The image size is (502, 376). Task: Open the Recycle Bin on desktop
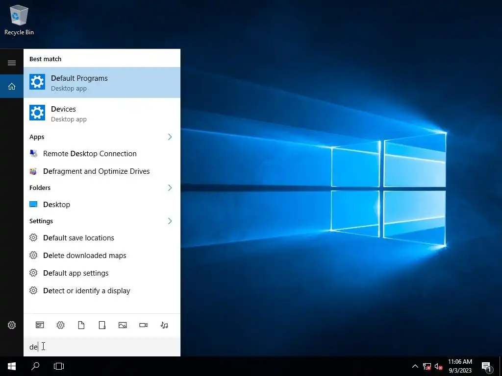pos(19,20)
